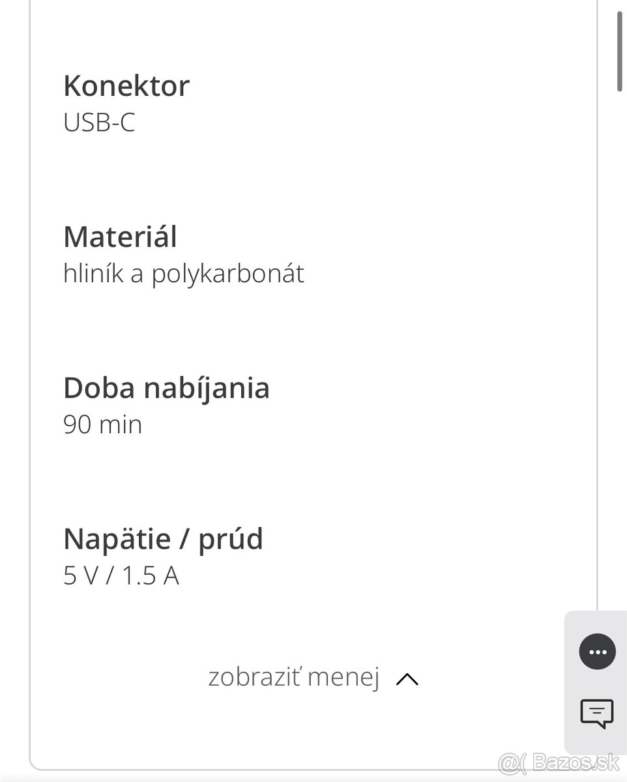Click the "@(" symbol in the watermark
This screenshot has width=627, height=782.
coord(512,763)
